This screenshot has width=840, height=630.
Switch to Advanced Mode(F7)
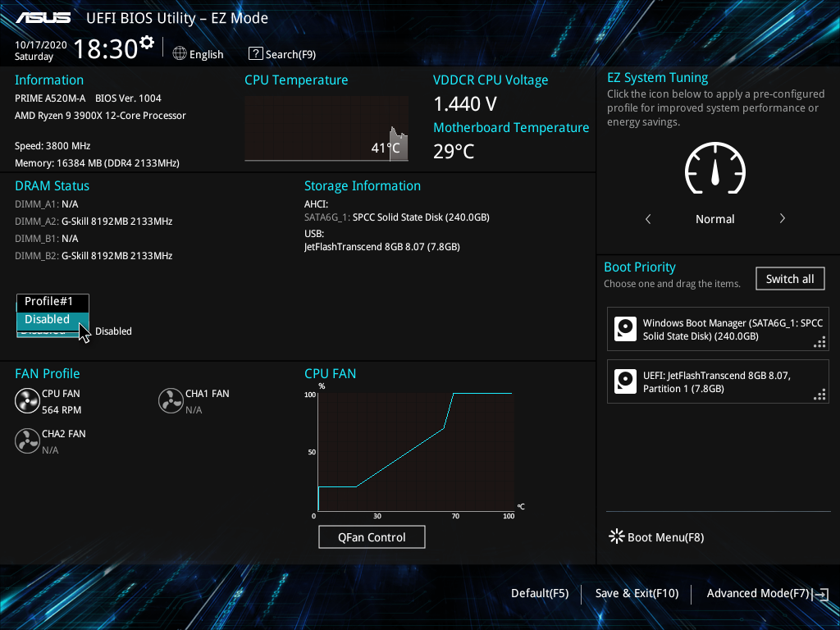click(757, 594)
